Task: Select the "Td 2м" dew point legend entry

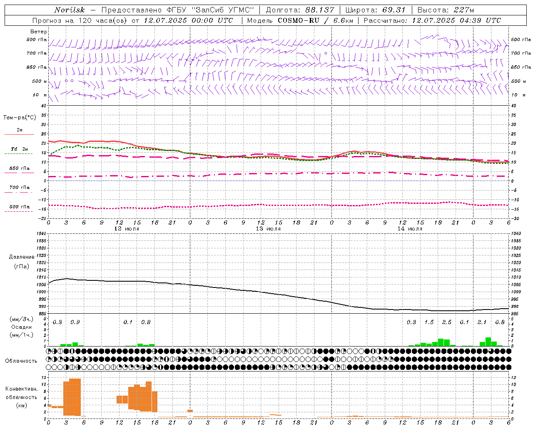Action: pos(19,149)
